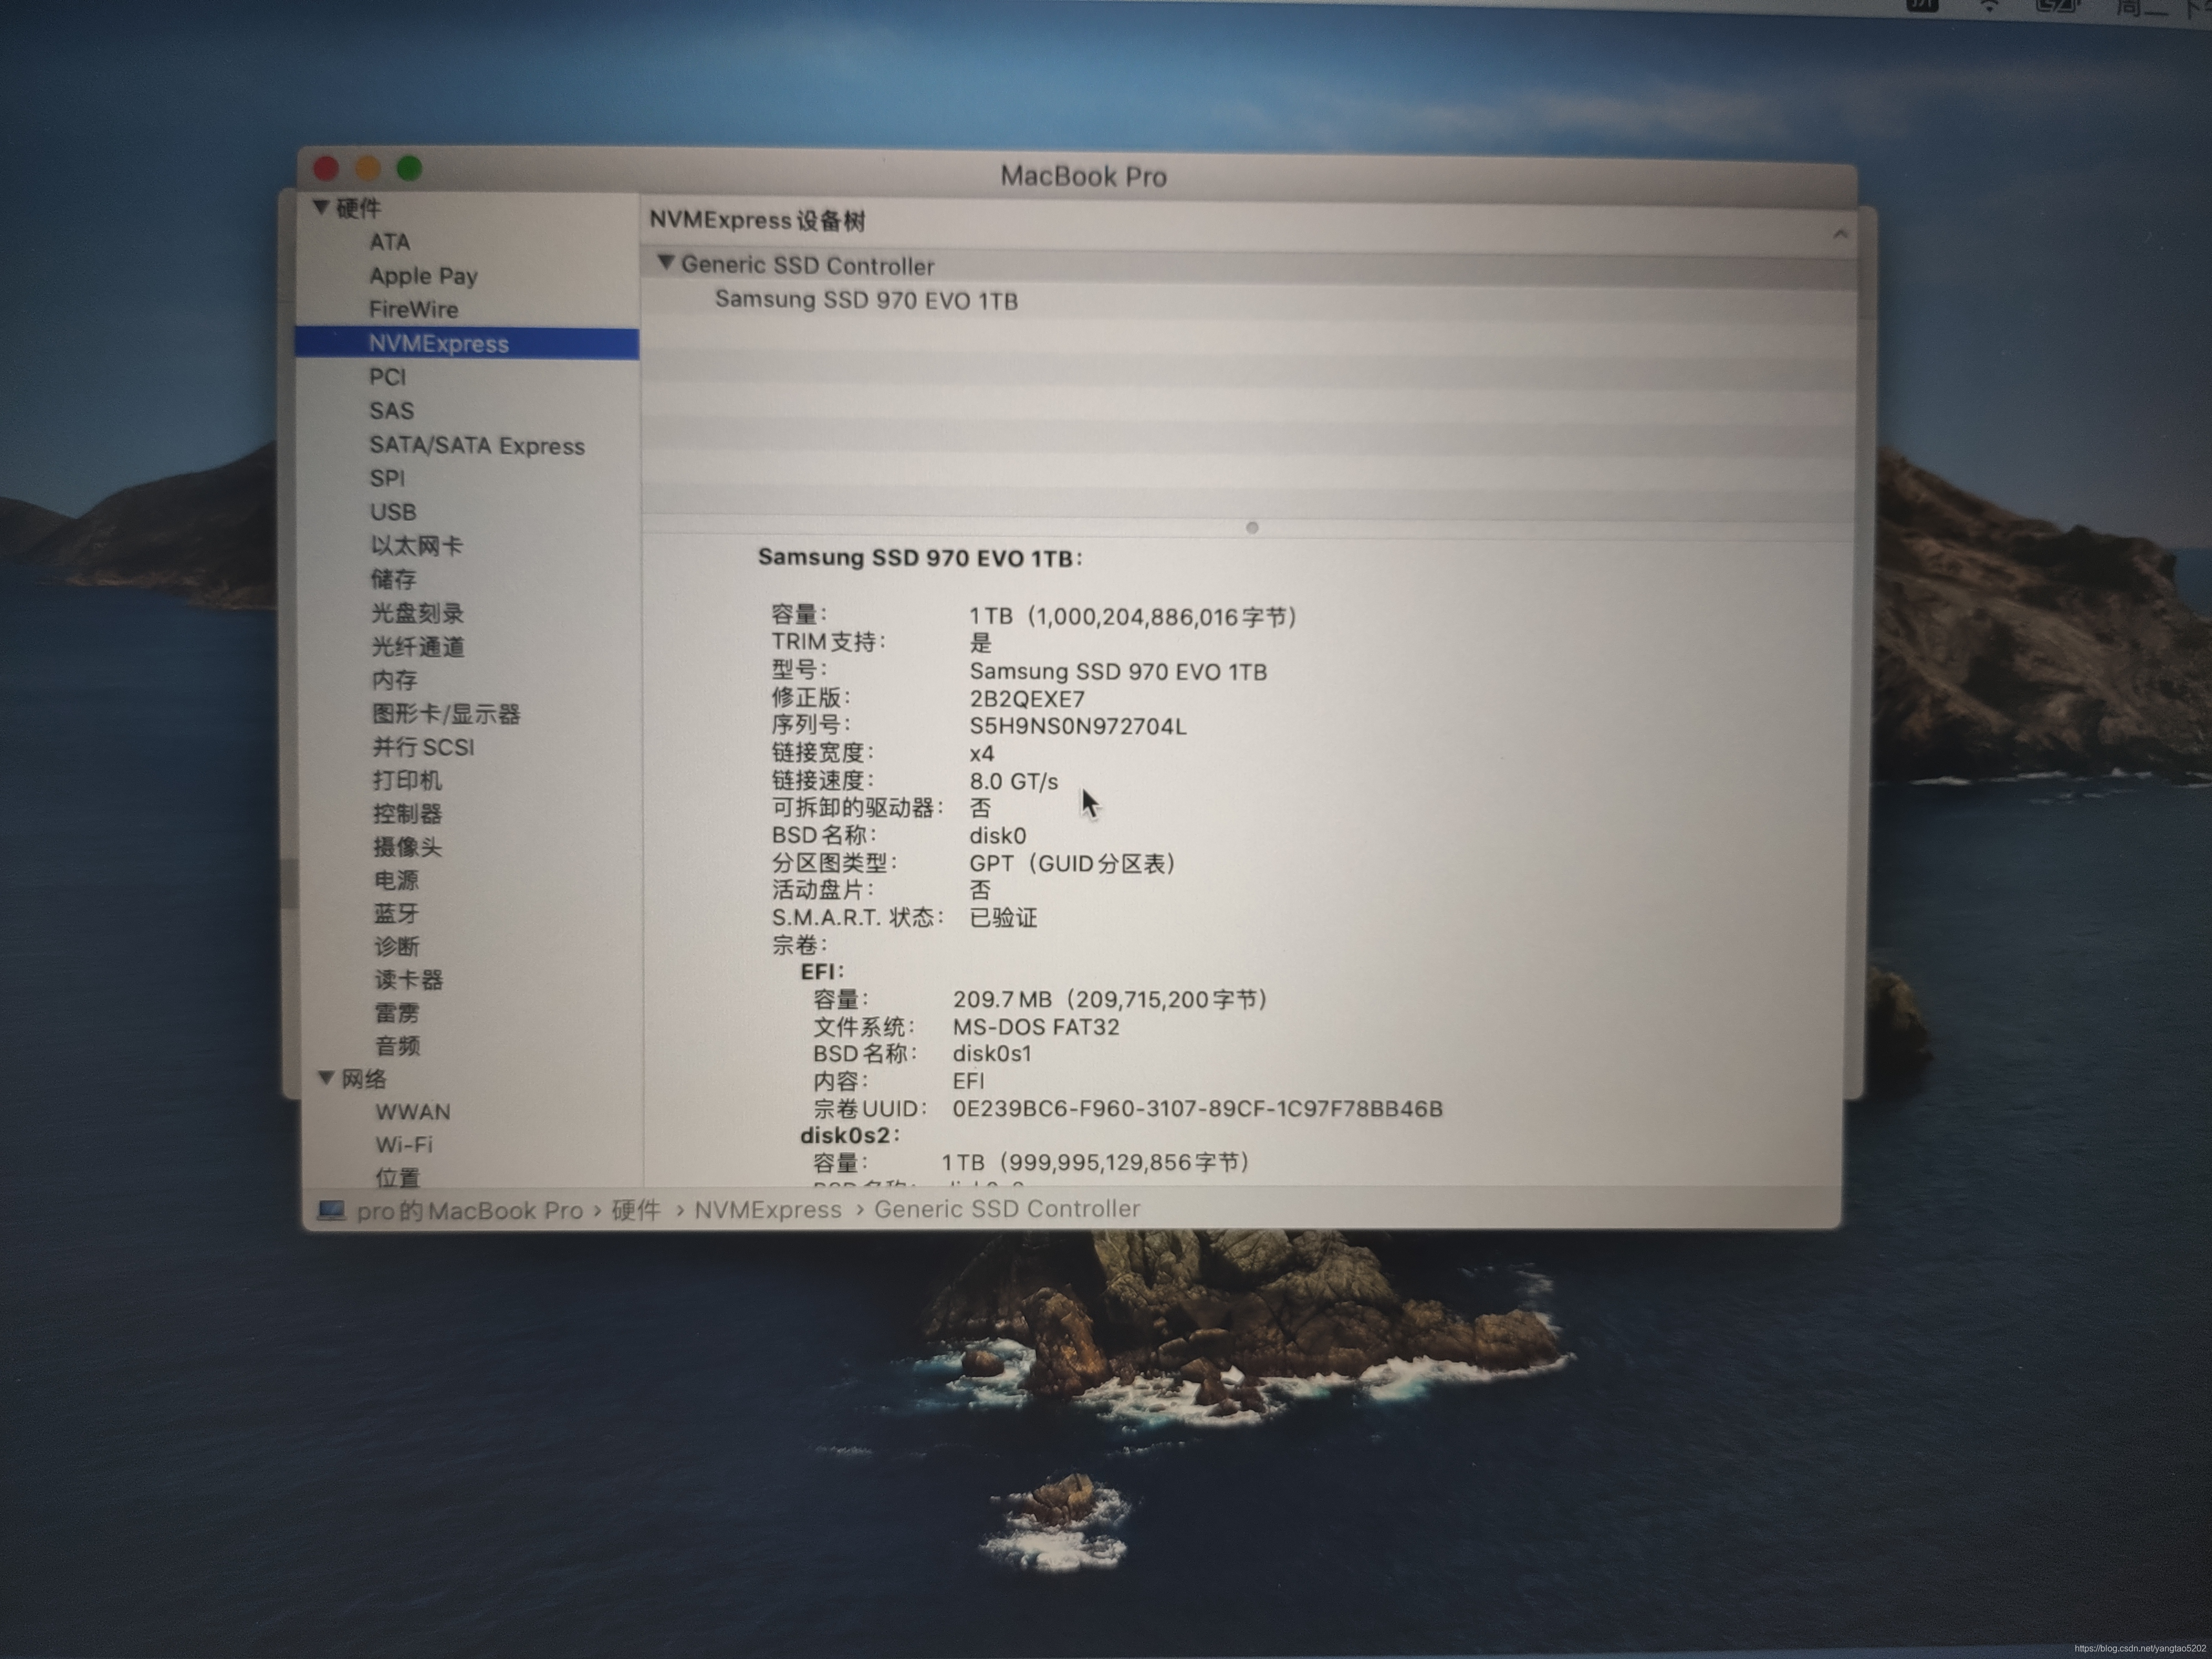Click the Wi-Fi status icon in menu bar

pos(1990,6)
